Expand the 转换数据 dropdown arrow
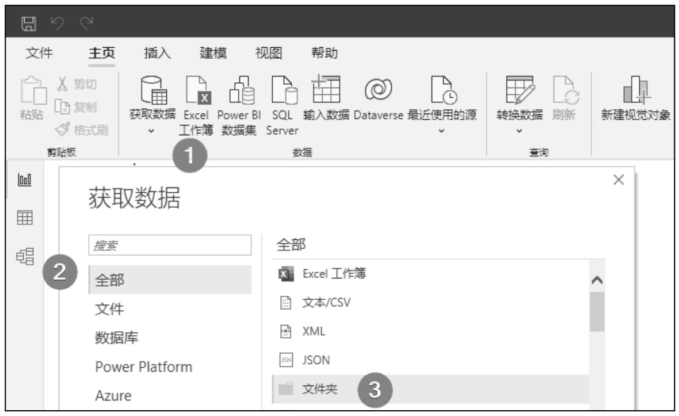 coord(519,131)
